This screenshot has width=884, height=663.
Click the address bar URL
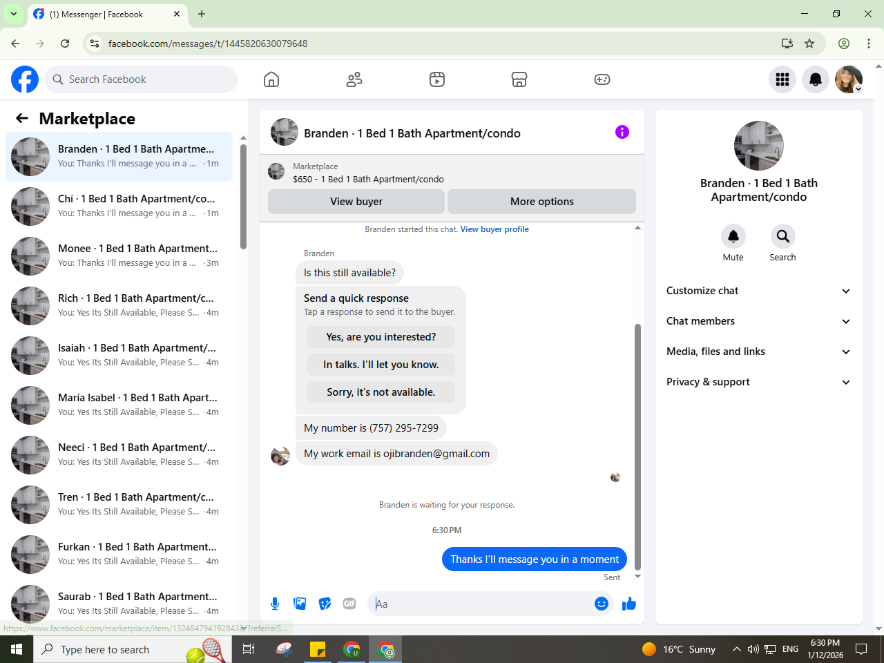[208, 44]
